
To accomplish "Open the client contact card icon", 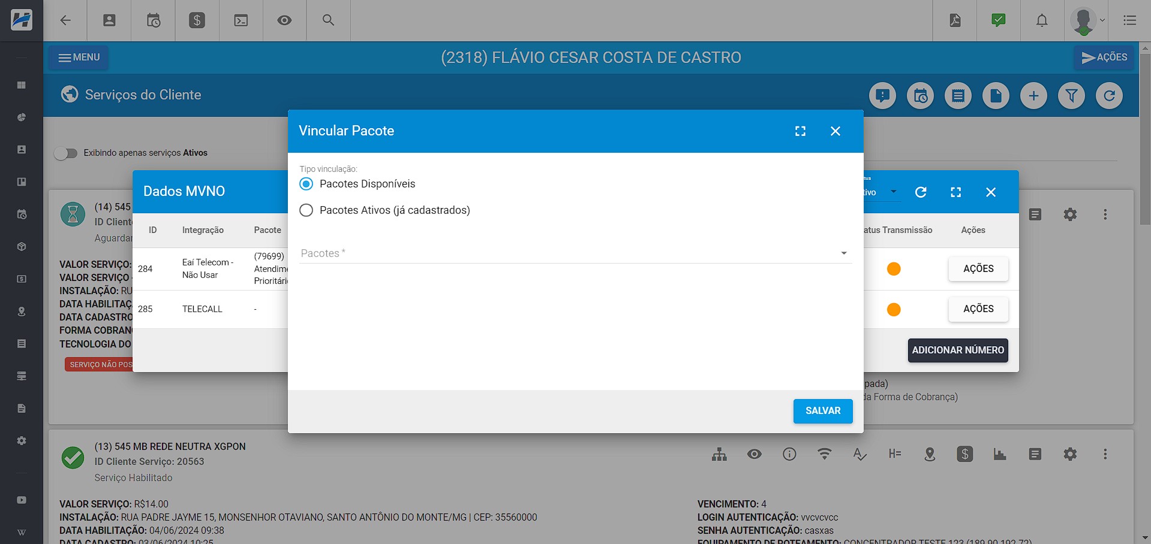I will click(109, 20).
